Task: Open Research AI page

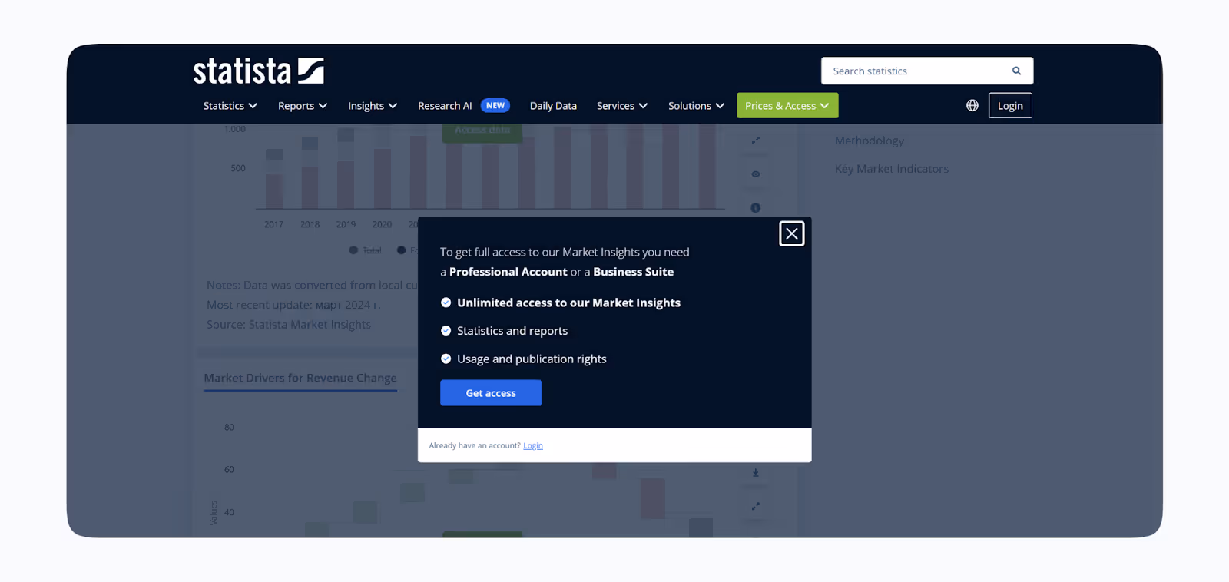Action: (x=445, y=106)
